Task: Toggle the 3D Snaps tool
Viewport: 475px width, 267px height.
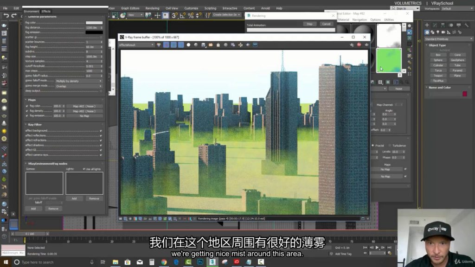Action: point(174,15)
